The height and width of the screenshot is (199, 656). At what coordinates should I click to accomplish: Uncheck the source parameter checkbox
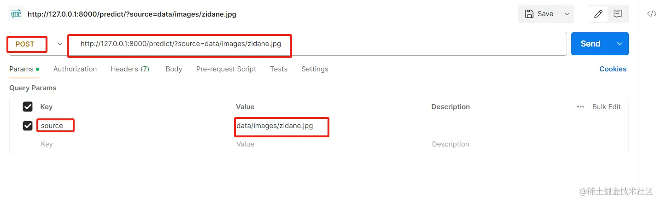click(x=28, y=125)
